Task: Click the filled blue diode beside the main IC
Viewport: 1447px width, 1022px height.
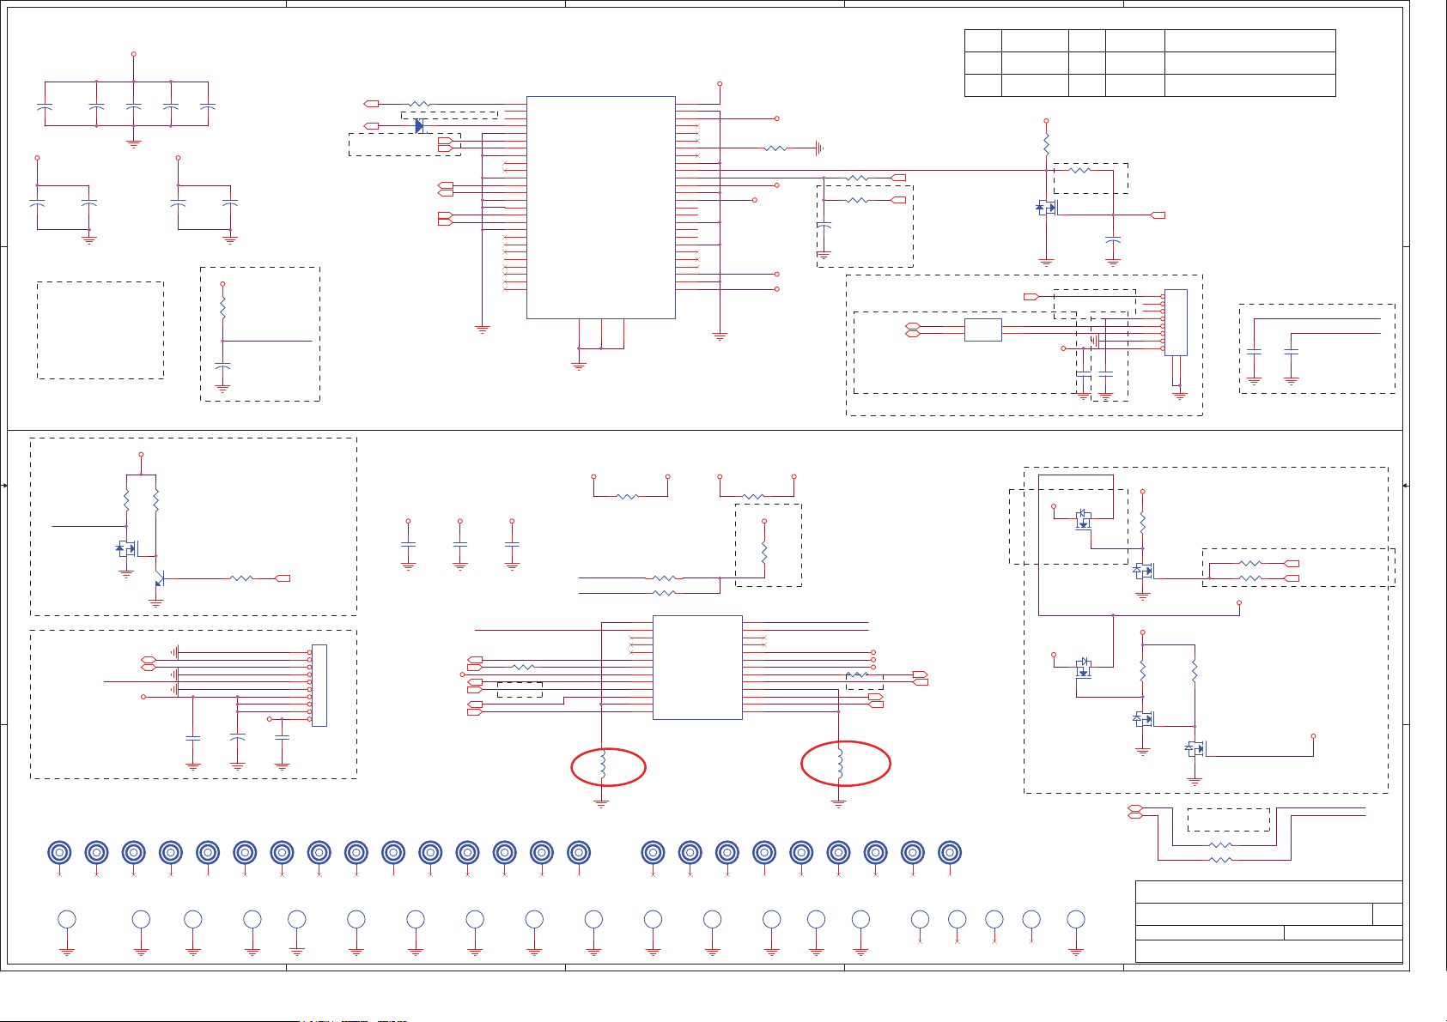Action: tap(419, 126)
